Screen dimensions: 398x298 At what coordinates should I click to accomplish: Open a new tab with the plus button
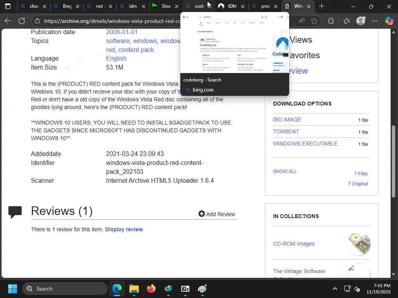coord(321,6)
